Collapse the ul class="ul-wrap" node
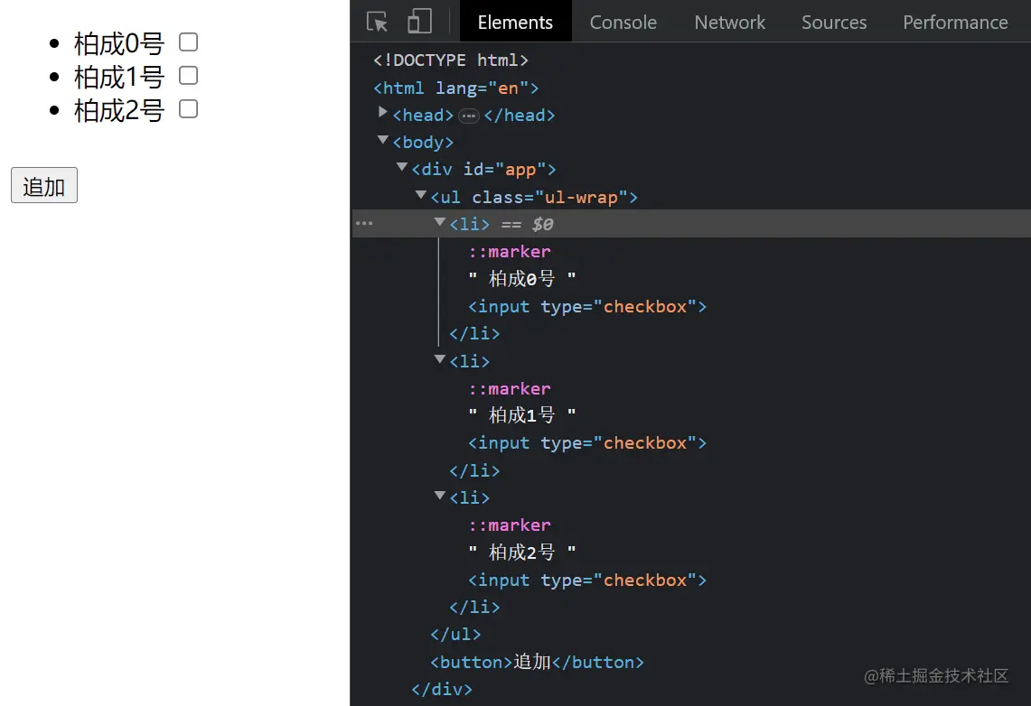This screenshot has width=1031, height=706. click(421, 195)
